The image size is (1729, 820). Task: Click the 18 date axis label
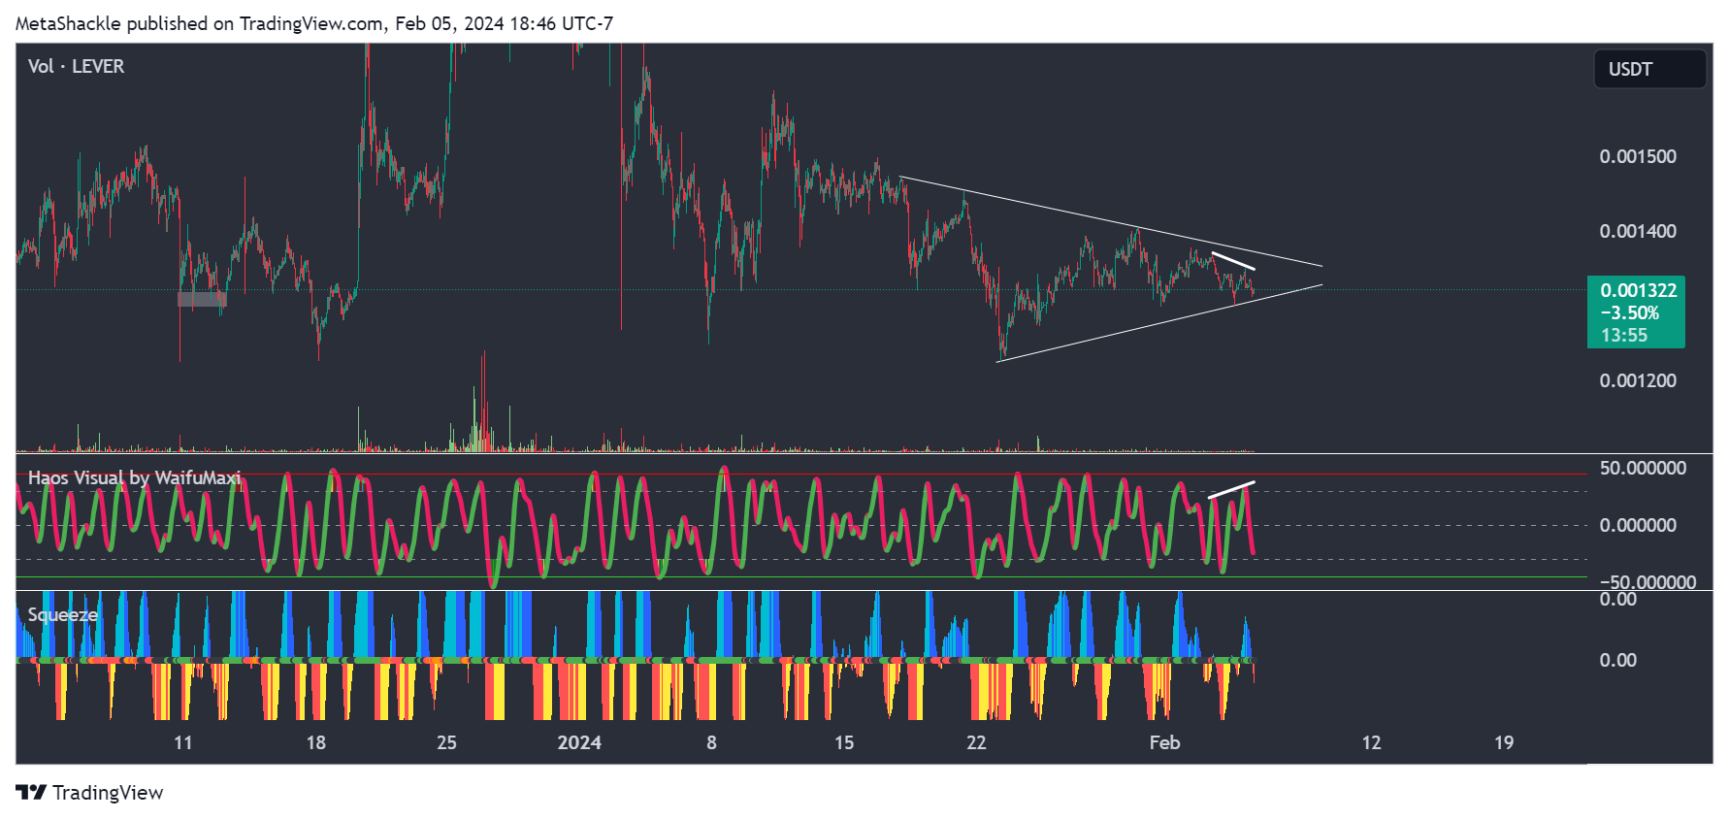click(x=315, y=742)
